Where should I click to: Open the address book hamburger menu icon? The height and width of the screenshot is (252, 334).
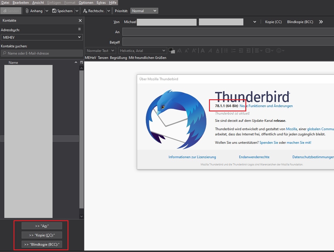(x=79, y=29)
